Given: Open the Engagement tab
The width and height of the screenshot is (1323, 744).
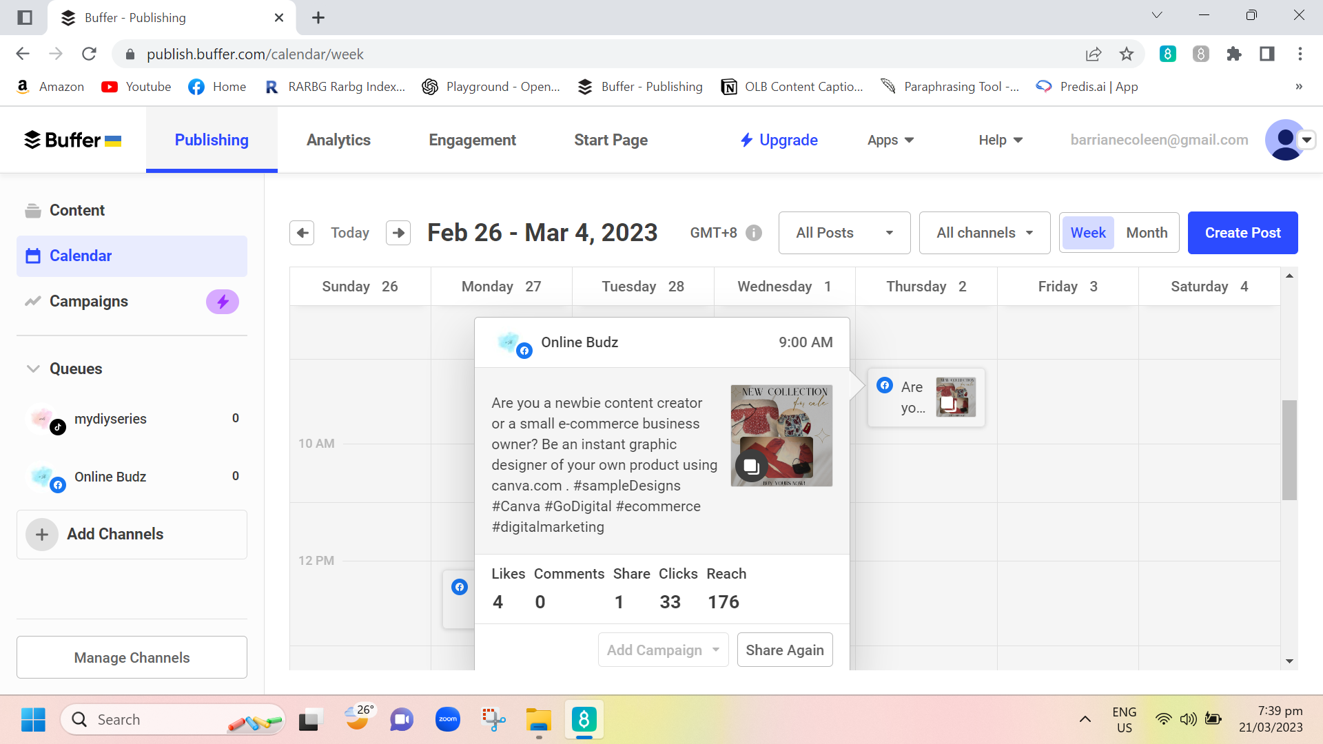Looking at the screenshot, I should (472, 140).
